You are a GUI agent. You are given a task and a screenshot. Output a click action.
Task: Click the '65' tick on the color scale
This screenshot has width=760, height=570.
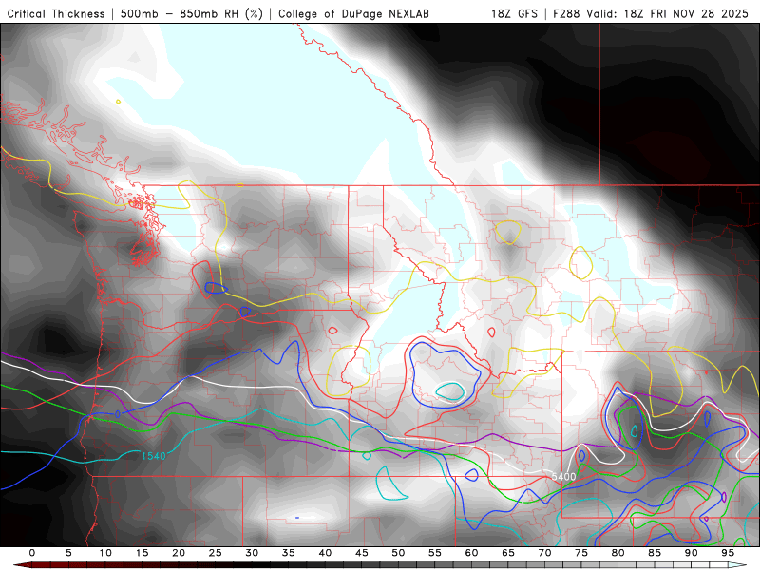click(508, 553)
